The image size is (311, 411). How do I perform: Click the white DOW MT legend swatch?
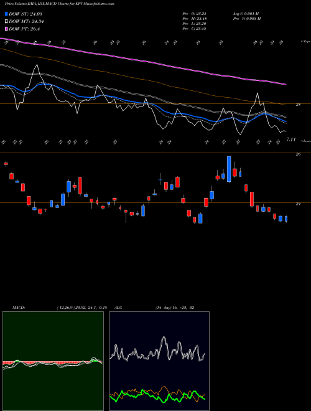pyautogui.click(x=7, y=22)
